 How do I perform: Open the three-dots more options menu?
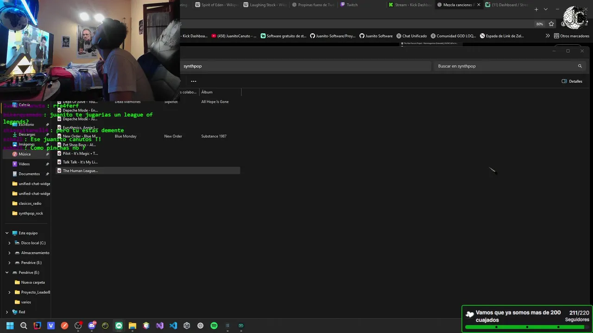click(x=194, y=81)
